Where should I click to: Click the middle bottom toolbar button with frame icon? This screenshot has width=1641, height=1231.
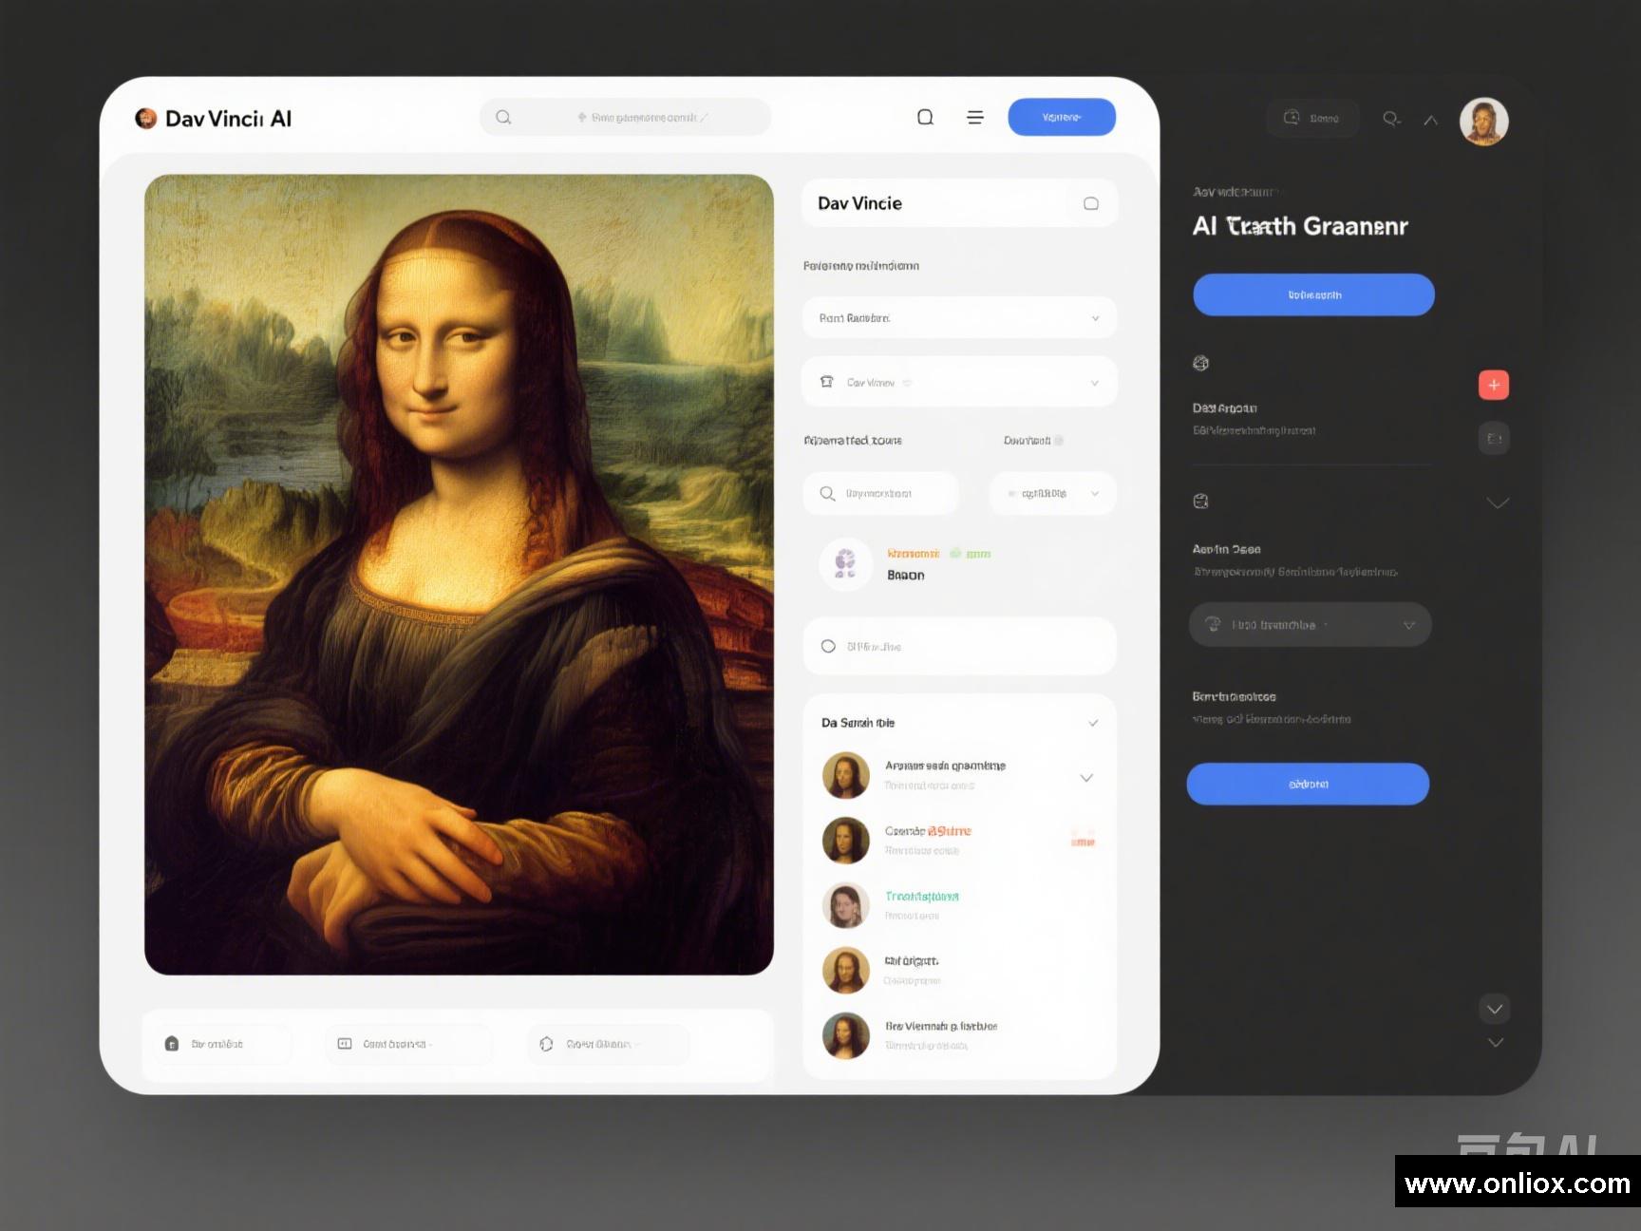pos(408,1044)
